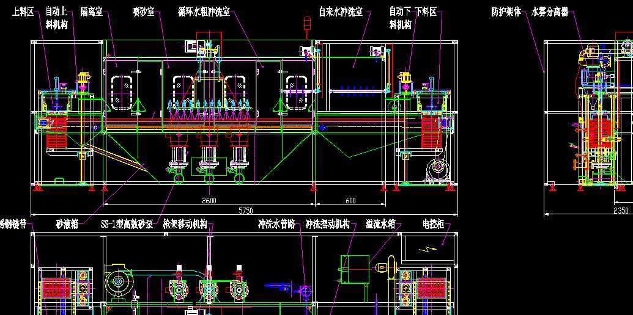Select the 防护架体 label
633x315 pixels.
[x=506, y=12]
